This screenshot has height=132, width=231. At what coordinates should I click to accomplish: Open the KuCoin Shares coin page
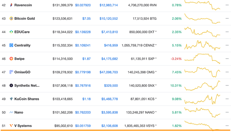click(x=27, y=99)
